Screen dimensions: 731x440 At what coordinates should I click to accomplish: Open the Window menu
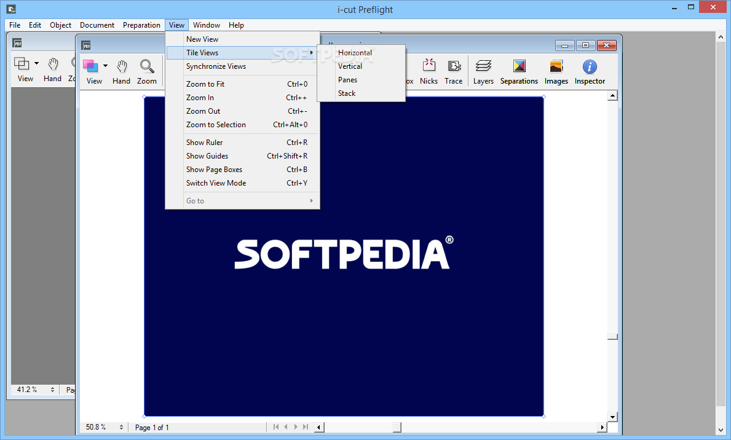point(207,25)
